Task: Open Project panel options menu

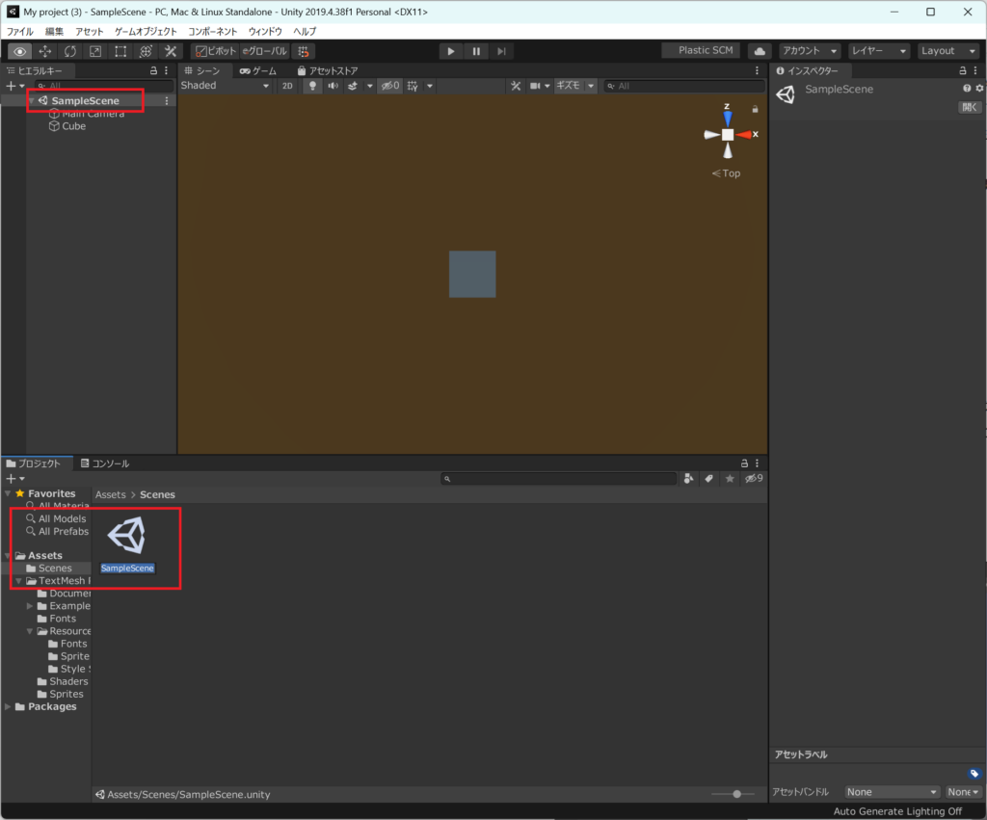Action: point(758,463)
